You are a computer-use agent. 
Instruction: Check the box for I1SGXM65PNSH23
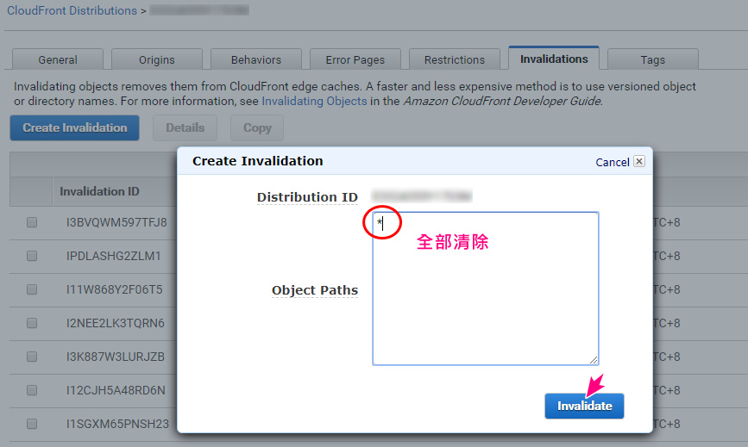click(x=32, y=424)
